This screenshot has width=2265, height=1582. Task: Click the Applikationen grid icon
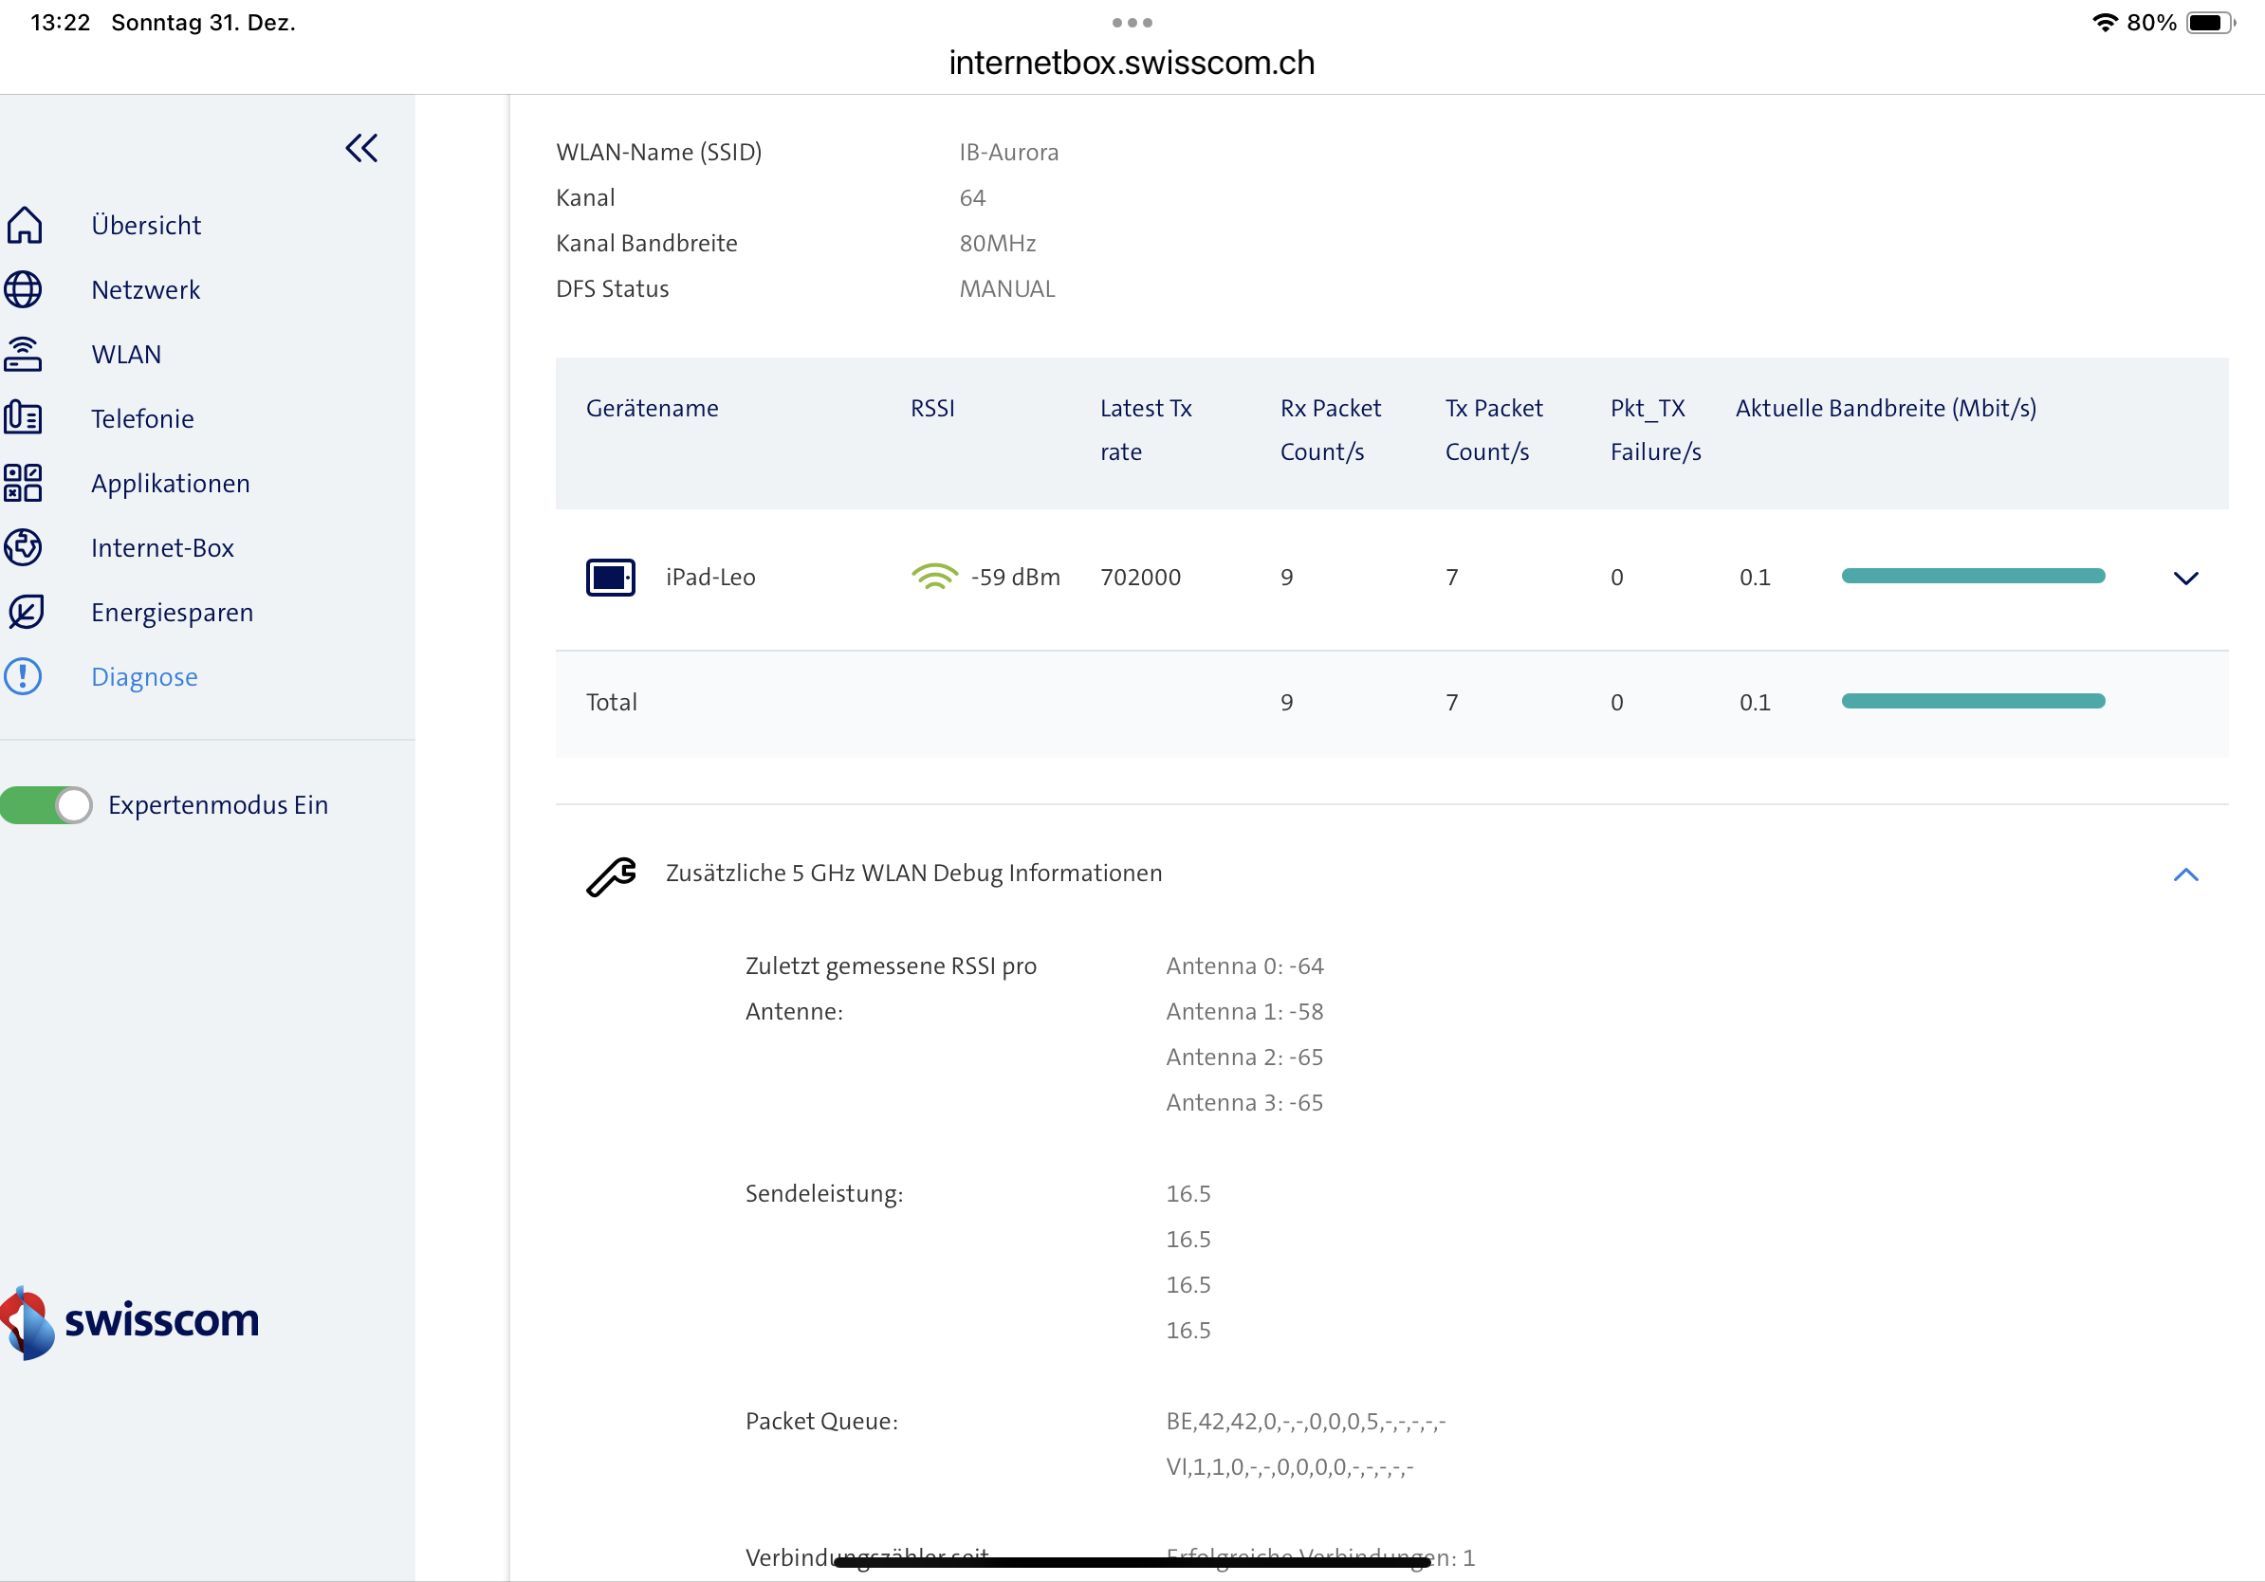23,484
